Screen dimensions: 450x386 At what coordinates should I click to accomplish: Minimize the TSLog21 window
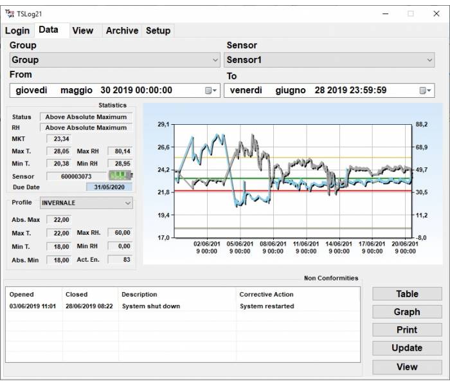pyautogui.click(x=386, y=14)
